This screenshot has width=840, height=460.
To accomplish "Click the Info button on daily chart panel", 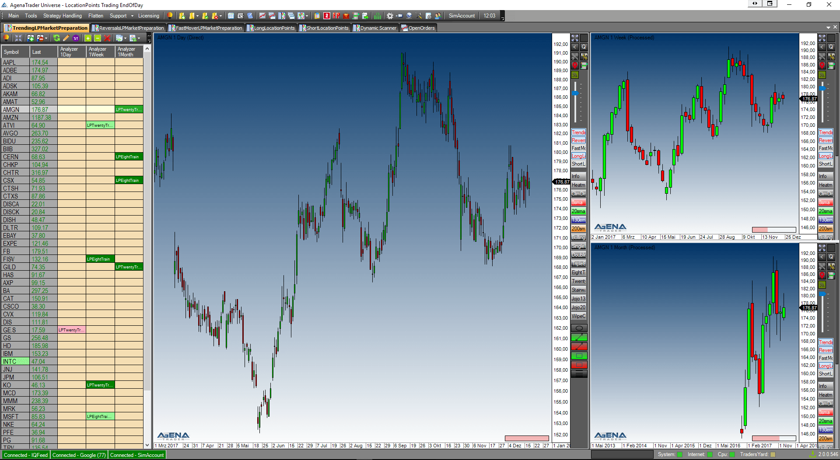I will click(x=578, y=176).
